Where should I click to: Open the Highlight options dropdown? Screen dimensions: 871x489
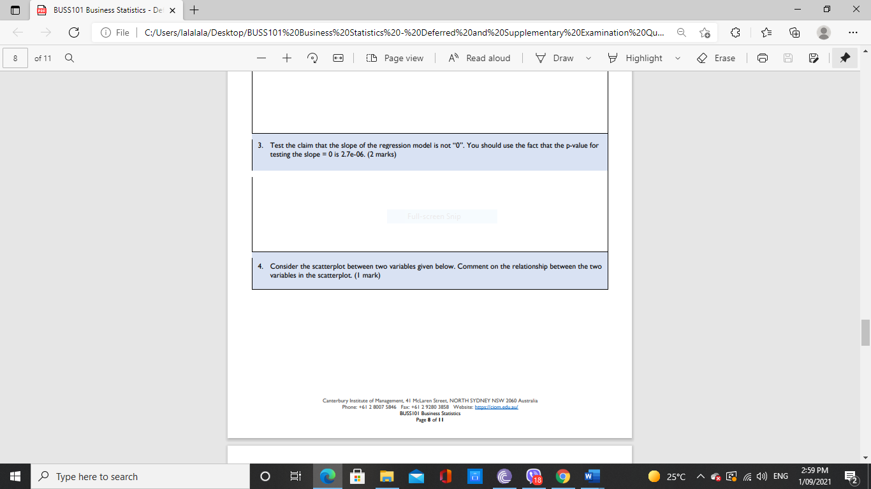pyautogui.click(x=677, y=57)
